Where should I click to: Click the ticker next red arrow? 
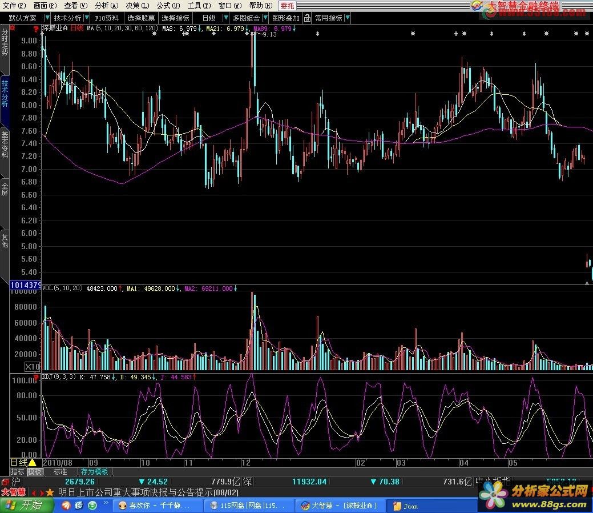pos(42,493)
